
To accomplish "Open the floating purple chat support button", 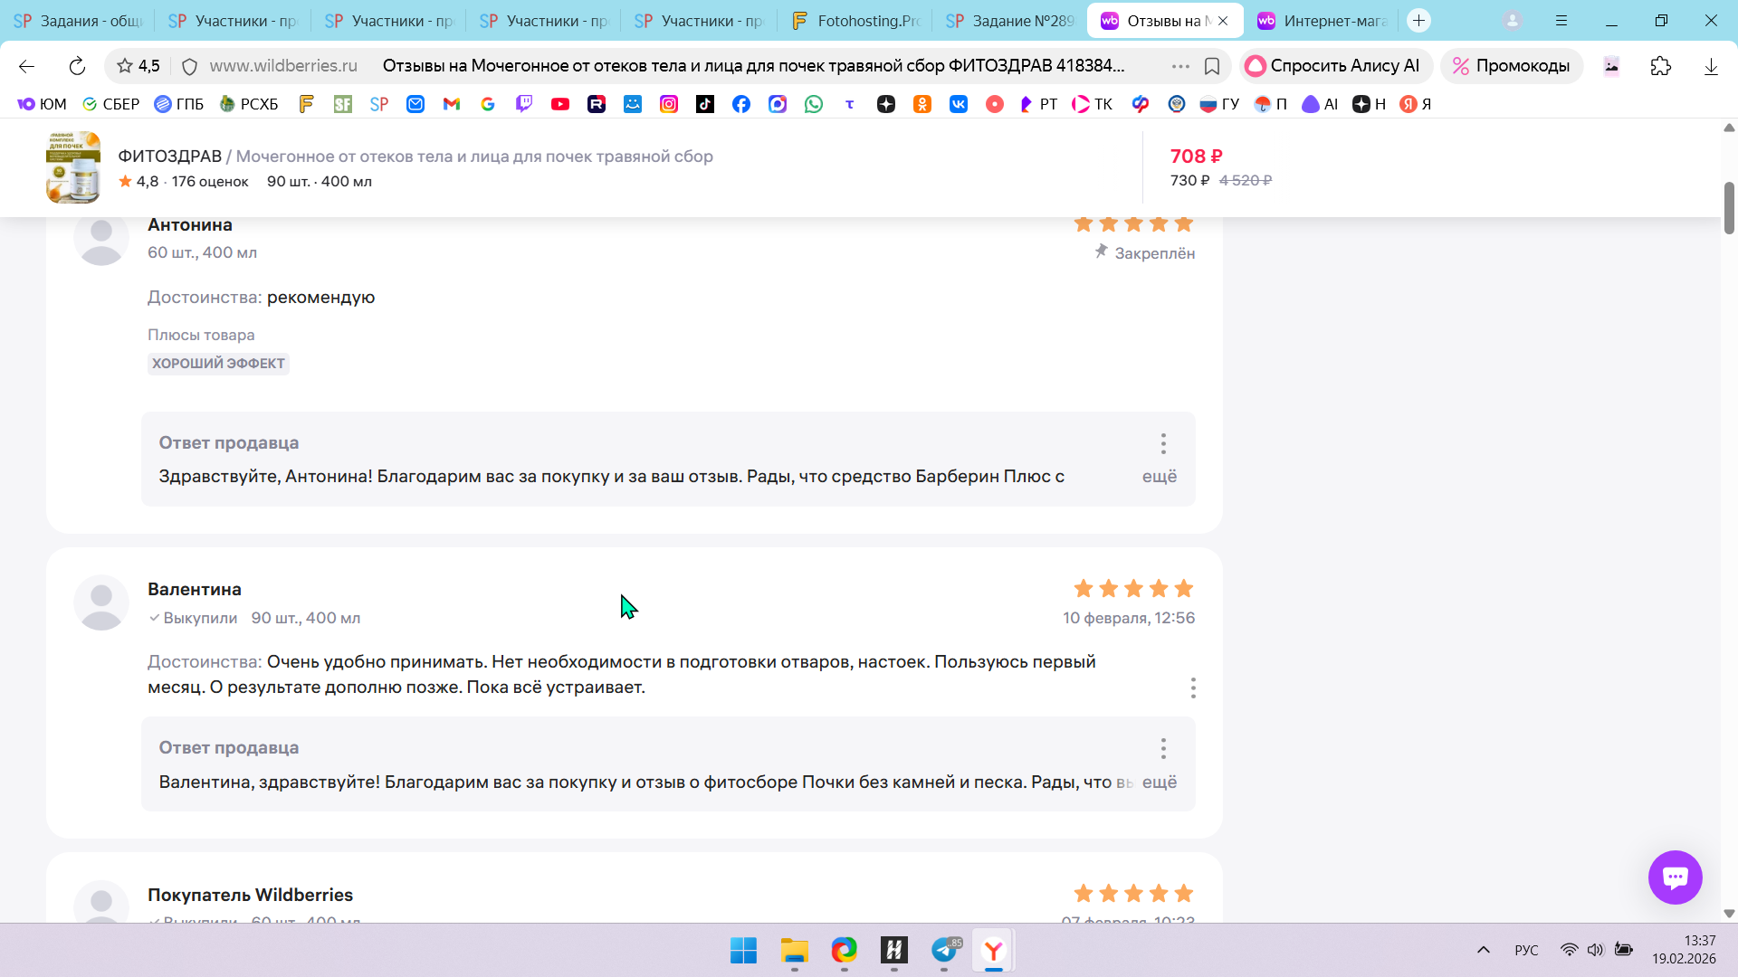I will (x=1675, y=877).
